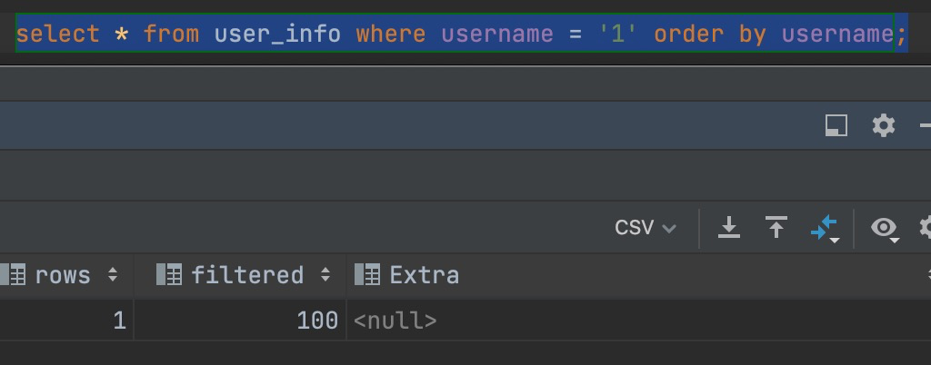Toggle sort arrows on the rows column
This screenshot has height=365, width=931.
[113, 275]
